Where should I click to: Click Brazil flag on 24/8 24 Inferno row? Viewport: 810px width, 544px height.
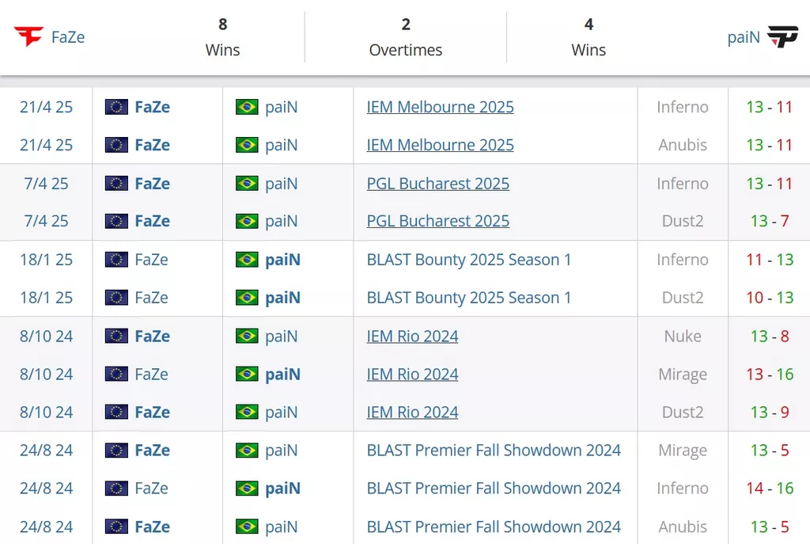[247, 489]
